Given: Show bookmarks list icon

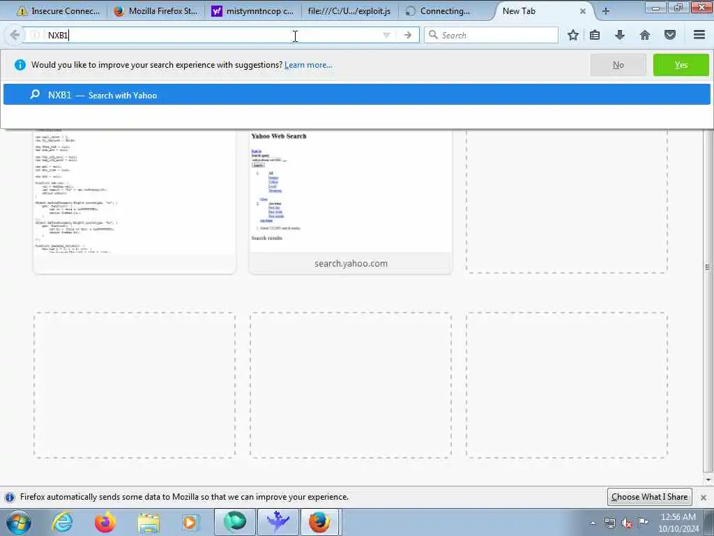Looking at the screenshot, I should [595, 35].
